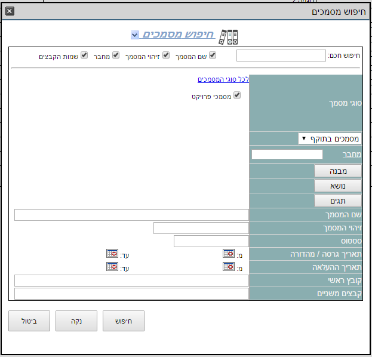The height and width of the screenshot is (357, 372).
Task: Open the 'until' calendar for version date
Action: [x=112, y=254]
